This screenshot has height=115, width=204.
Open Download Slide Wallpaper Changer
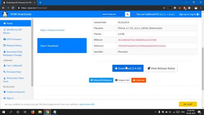13,53
